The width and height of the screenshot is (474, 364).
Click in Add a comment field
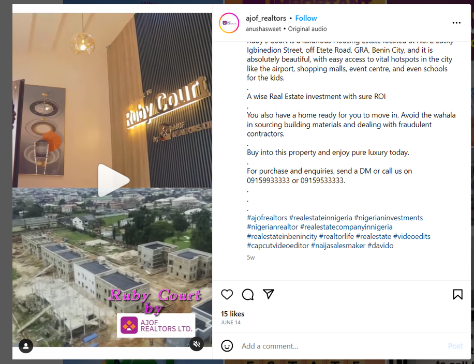tap(342, 346)
